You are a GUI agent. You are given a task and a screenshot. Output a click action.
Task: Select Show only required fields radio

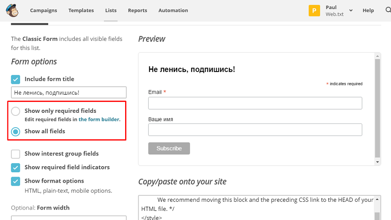[16, 111]
